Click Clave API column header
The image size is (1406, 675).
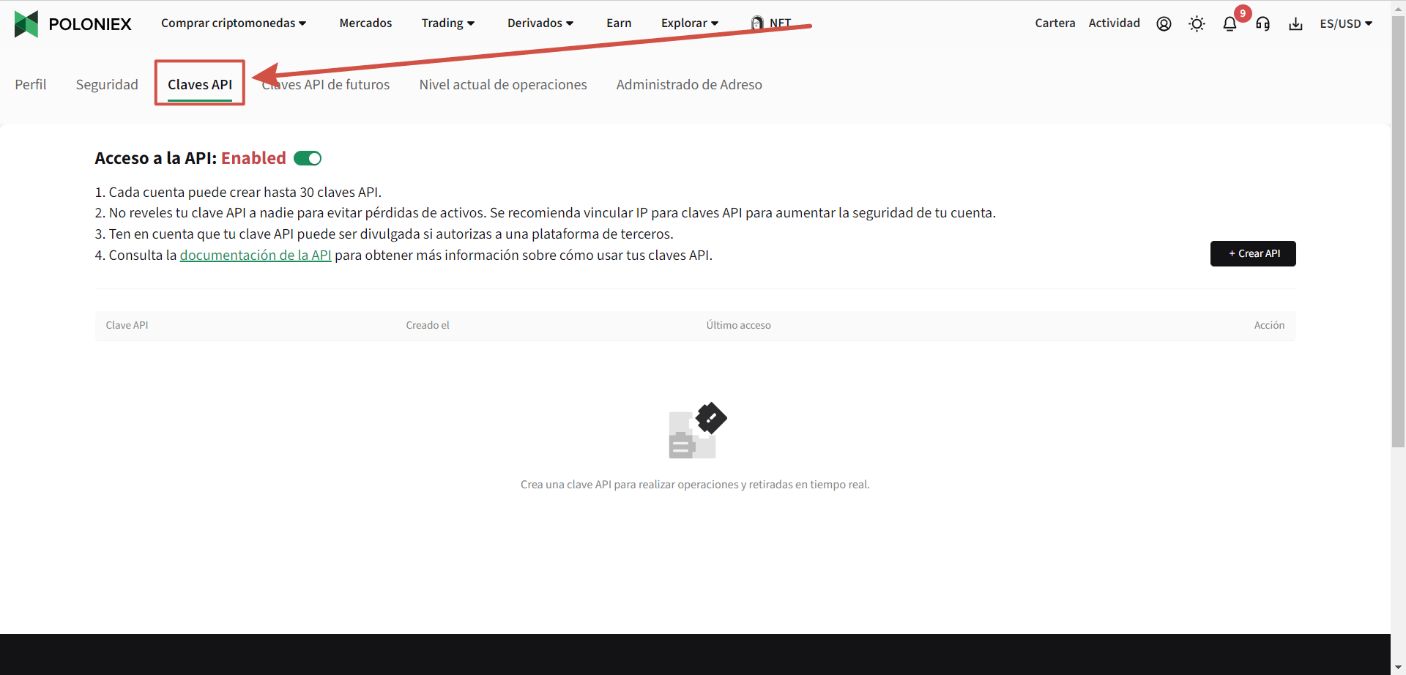click(x=127, y=325)
